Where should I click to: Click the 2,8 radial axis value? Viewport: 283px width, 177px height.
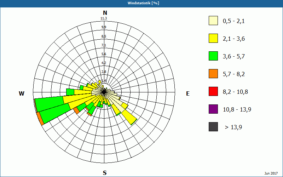click(104, 72)
